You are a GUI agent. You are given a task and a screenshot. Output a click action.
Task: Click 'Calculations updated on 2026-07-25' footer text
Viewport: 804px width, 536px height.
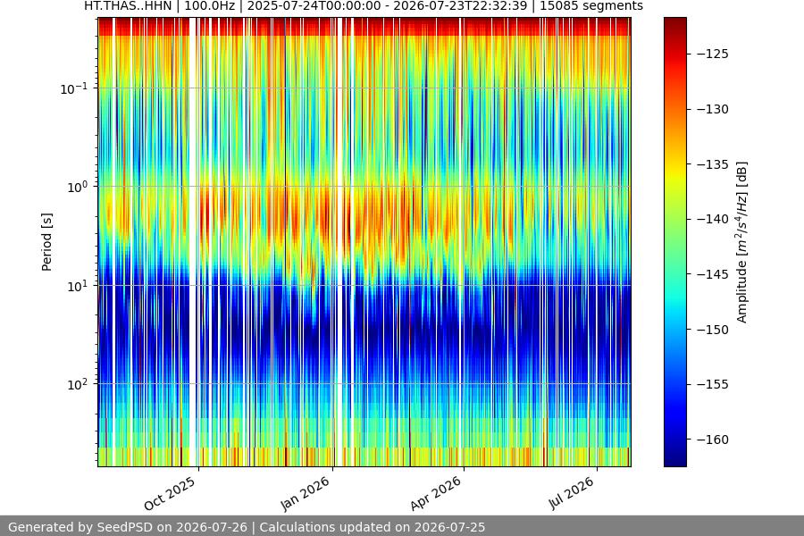[x=373, y=527]
